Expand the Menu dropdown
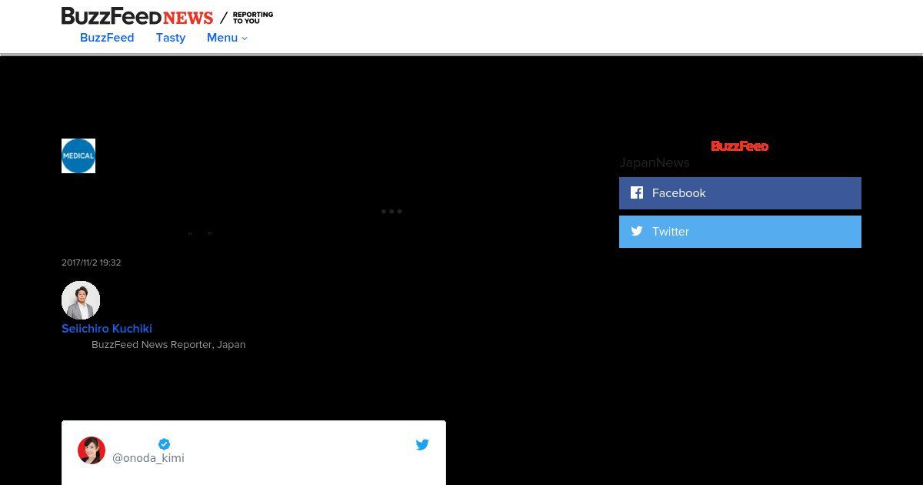923x485 pixels. 227,38
